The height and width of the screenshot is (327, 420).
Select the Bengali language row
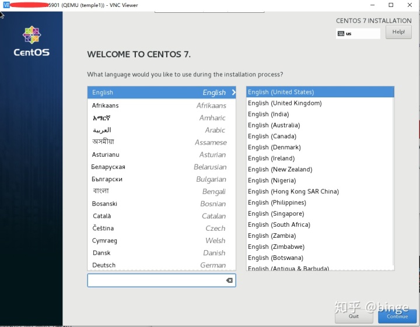click(162, 191)
